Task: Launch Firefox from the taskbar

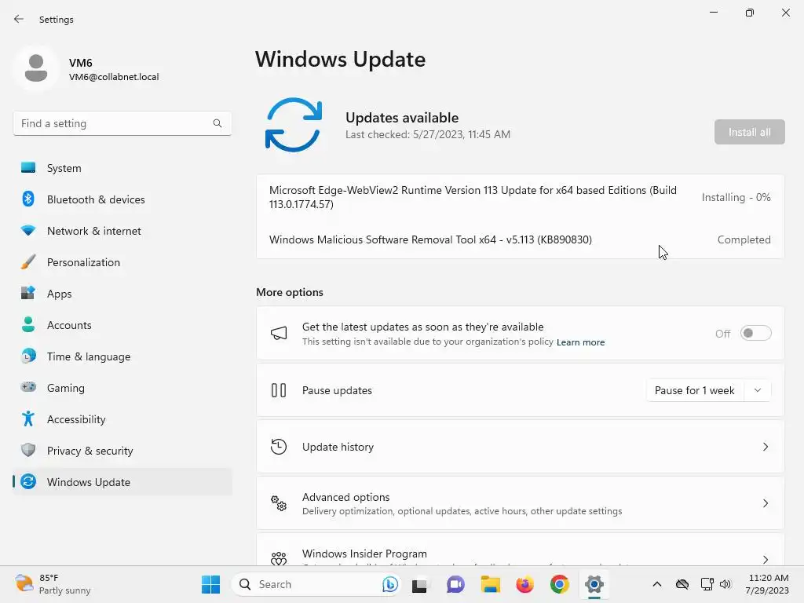Action: pos(524,584)
